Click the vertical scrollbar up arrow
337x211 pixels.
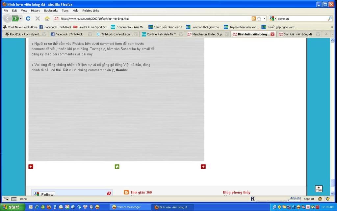pyautogui.click(x=332, y=40)
